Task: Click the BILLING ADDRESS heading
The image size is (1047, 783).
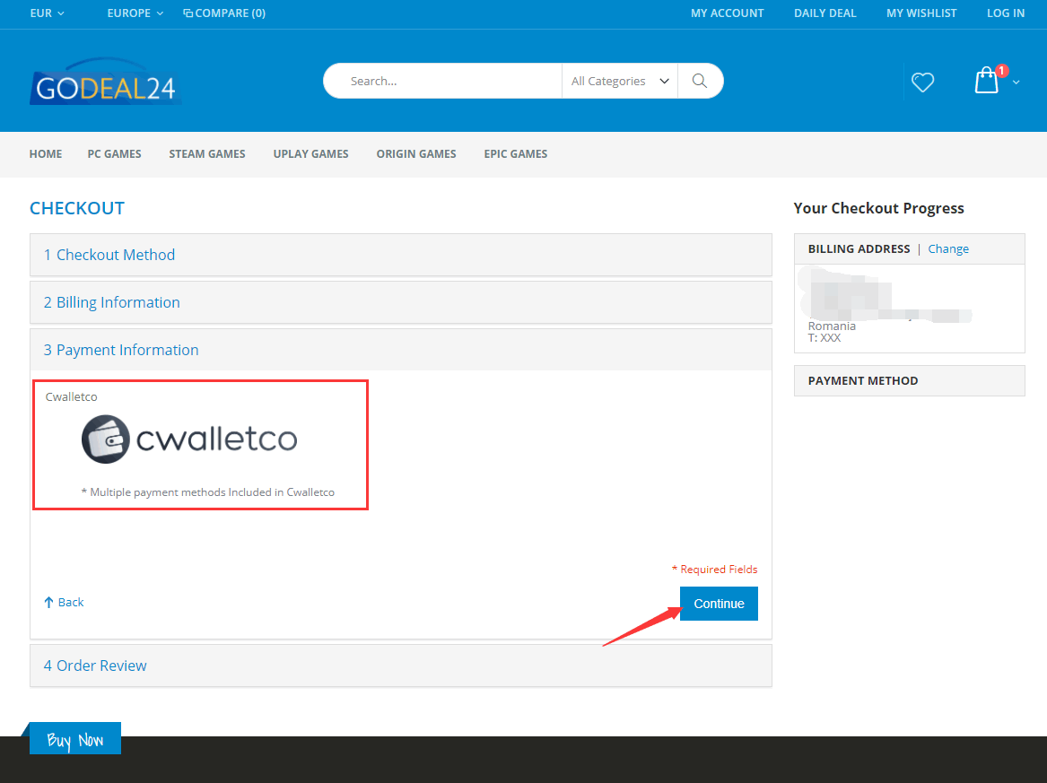Action: tap(859, 249)
